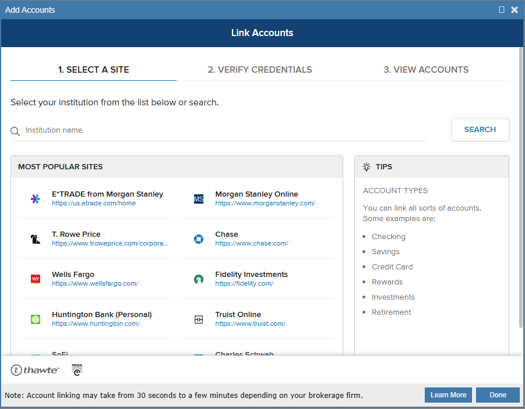Click the E*TRADE purple star logo icon
This screenshot has width=525, height=409.
(x=36, y=199)
